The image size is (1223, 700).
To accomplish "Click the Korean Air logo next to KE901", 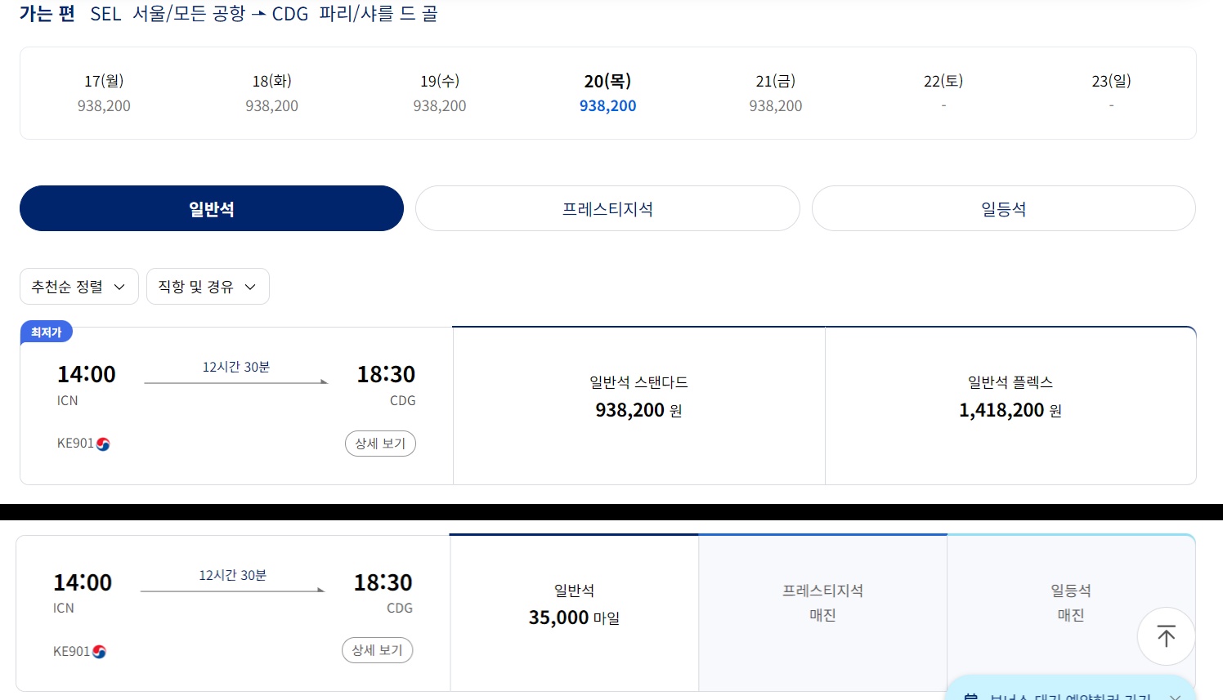I will [101, 444].
